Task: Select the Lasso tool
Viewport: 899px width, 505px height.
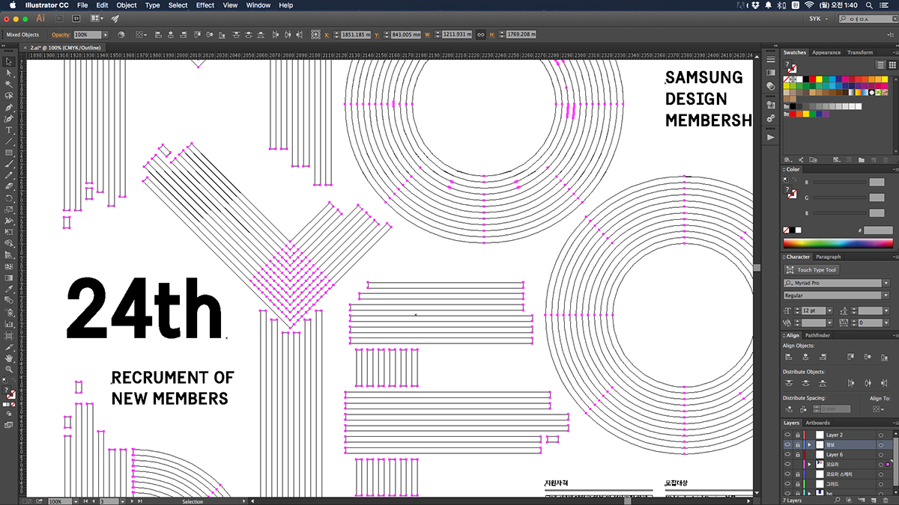Action: (9, 96)
